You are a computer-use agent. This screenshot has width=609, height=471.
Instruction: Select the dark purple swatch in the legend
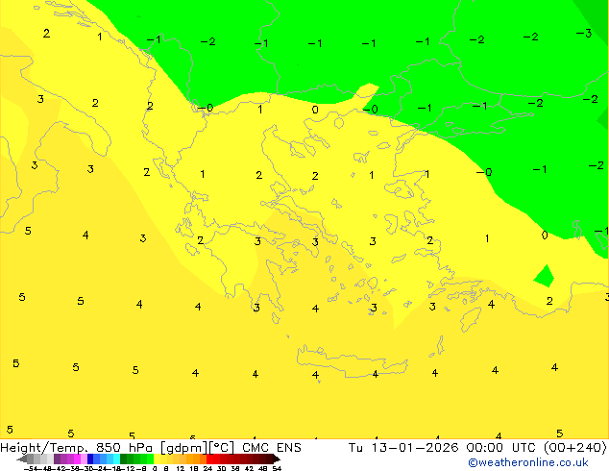tap(57, 459)
